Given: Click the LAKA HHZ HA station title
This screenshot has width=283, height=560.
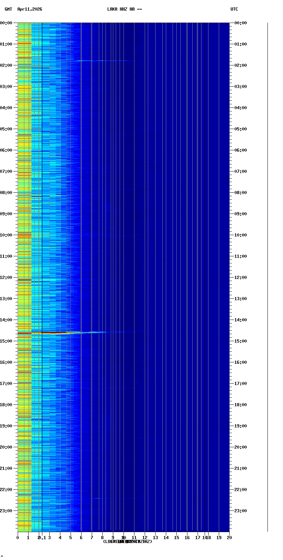Looking at the screenshot, I should 125,9.
